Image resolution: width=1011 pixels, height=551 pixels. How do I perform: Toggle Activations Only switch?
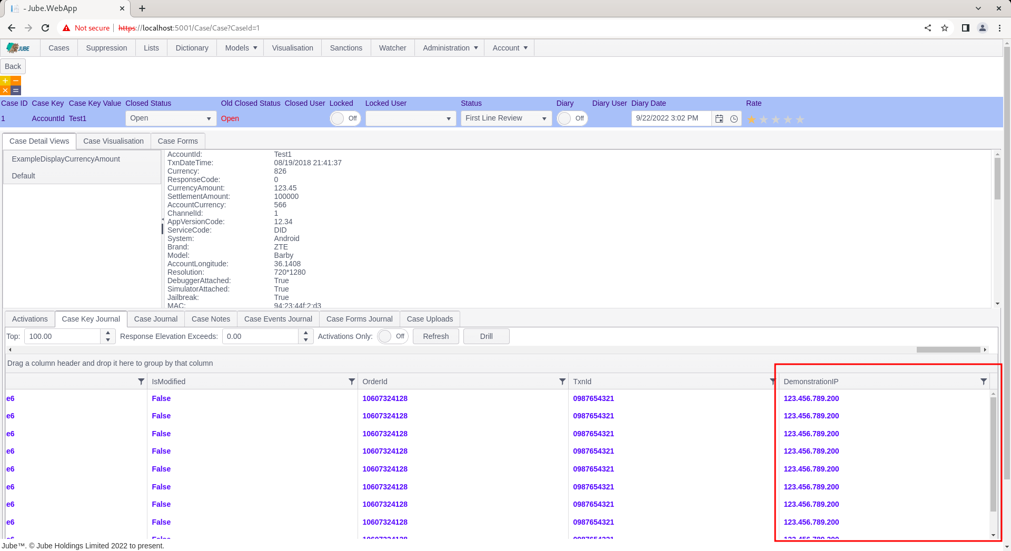tap(393, 336)
